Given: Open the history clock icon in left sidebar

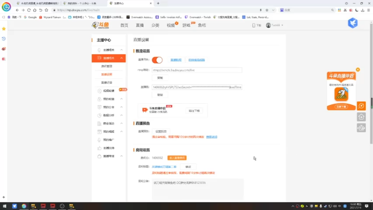Looking at the screenshot, I should 4,39.
